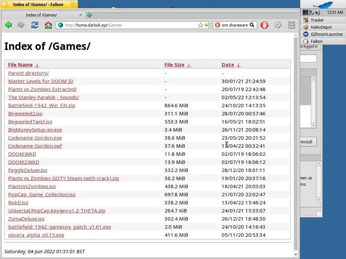Download PeggleDeluxe.iso
Screen dimensions: 346x259
(x=28, y=170)
